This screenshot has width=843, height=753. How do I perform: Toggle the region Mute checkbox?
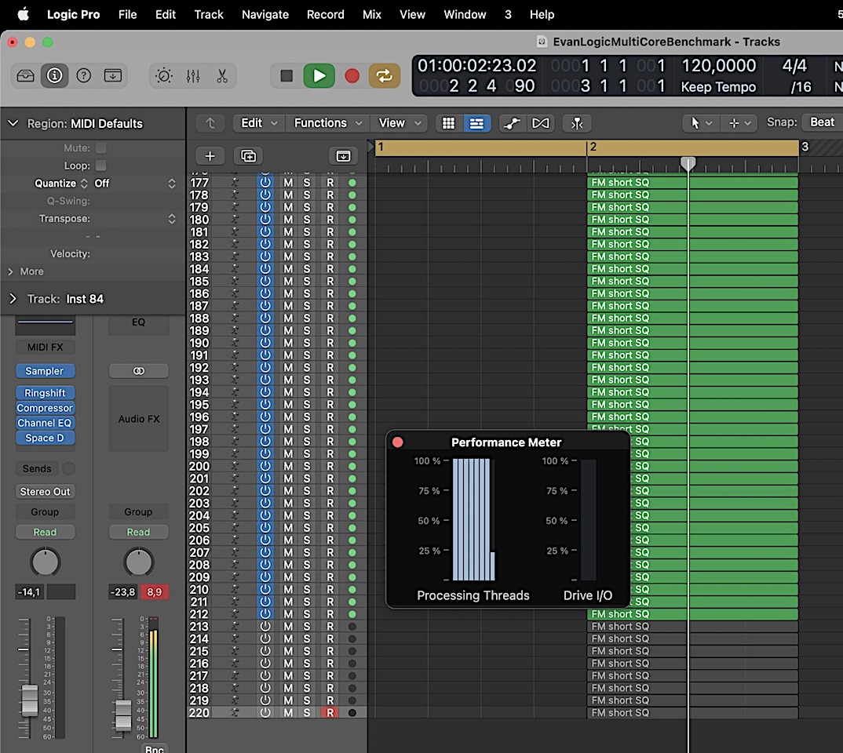point(101,148)
